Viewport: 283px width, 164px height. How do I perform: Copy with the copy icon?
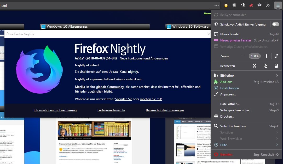pos(265,66)
